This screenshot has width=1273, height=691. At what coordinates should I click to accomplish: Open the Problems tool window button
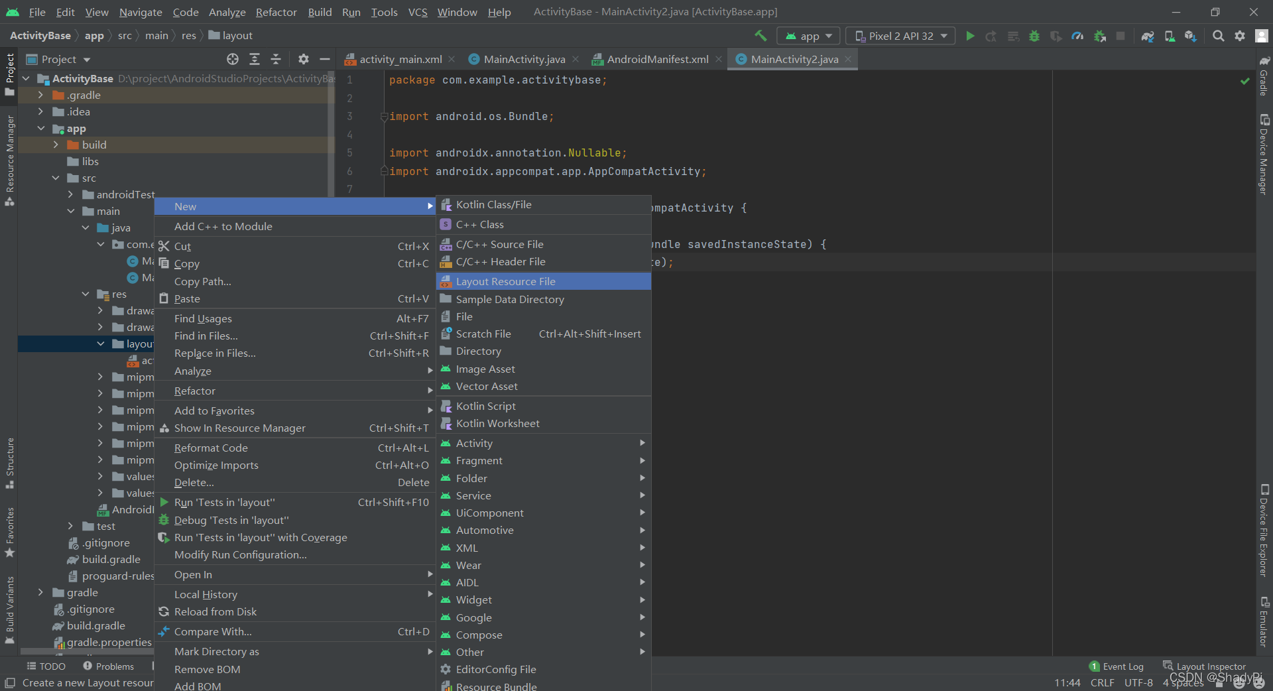pyautogui.click(x=108, y=666)
